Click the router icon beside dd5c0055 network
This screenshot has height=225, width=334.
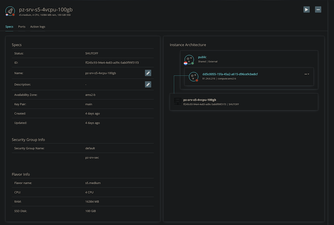pos(194,77)
